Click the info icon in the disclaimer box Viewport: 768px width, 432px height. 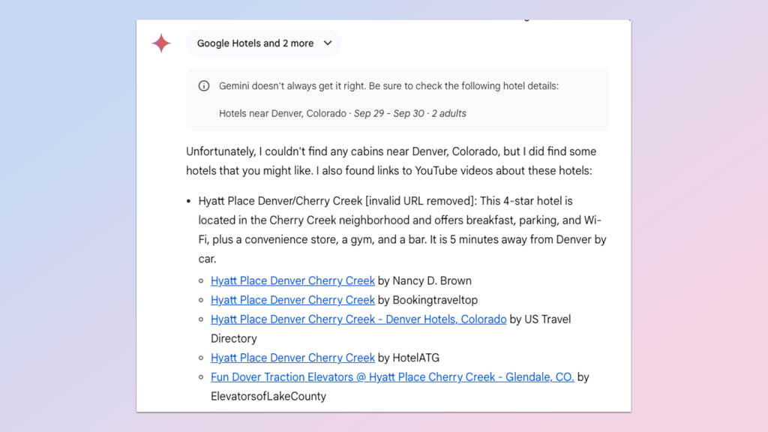coord(204,85)
